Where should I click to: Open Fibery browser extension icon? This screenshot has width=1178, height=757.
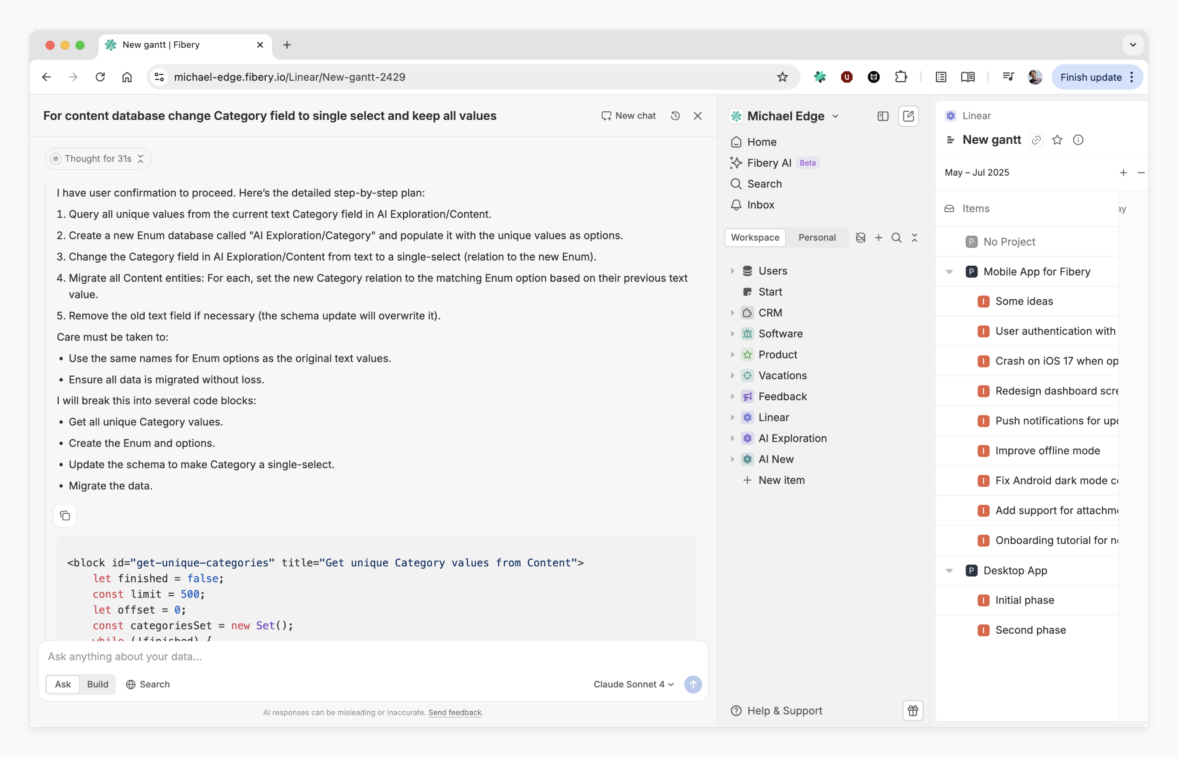pyautogui.click(x=820, y=77)
